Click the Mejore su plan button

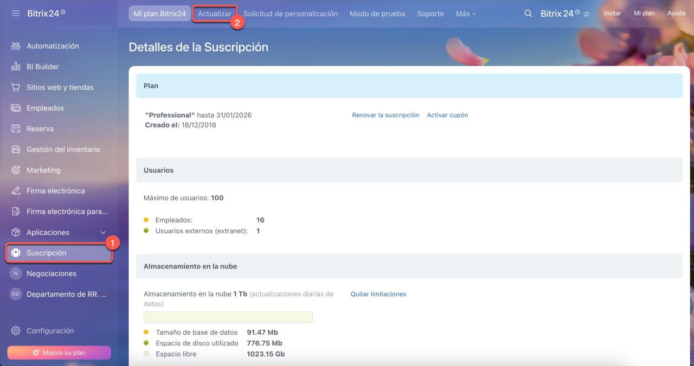(x=59, y=352)
